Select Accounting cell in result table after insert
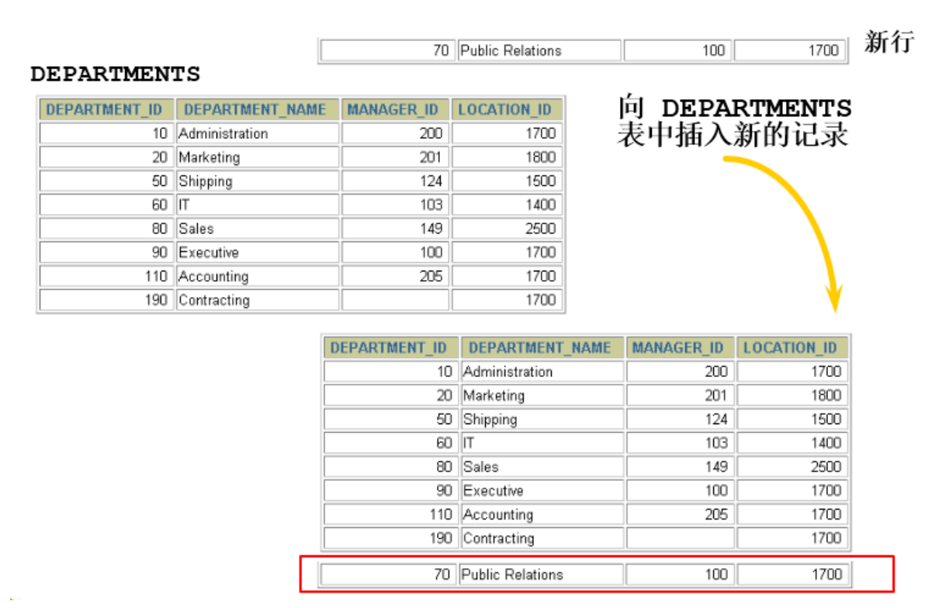The width and height of the screenshot is (949, 608). [542, 514]
